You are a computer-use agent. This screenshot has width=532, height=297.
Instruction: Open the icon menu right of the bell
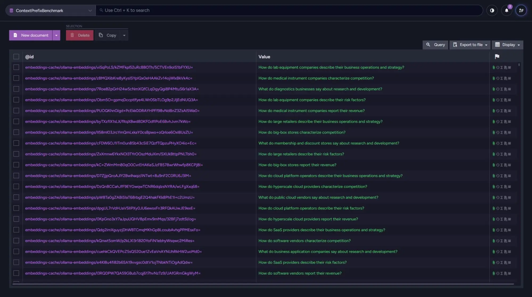521,10
